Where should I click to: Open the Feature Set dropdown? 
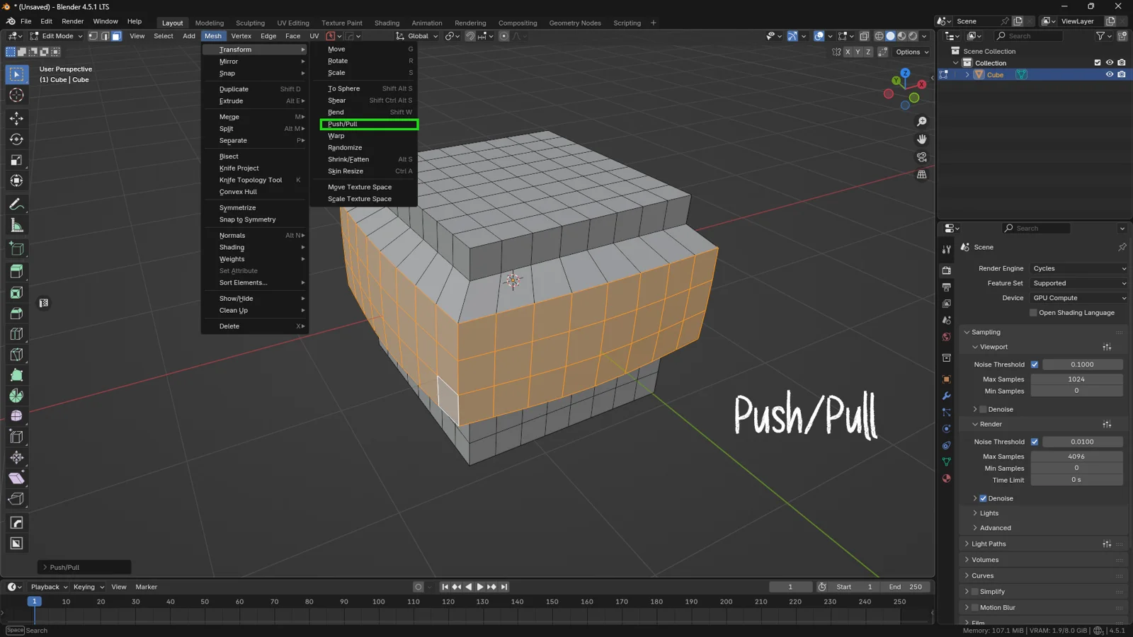(1078, 283)
